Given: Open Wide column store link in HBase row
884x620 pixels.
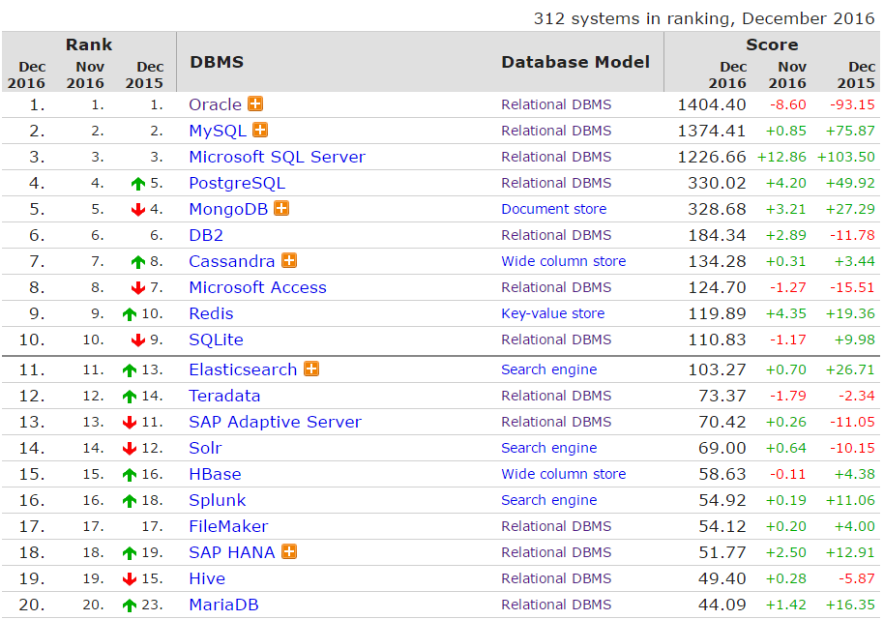Looking at the screenshot, I should [563, 474].
